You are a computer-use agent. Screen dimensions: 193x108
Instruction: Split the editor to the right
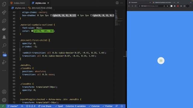pos(117,3)
